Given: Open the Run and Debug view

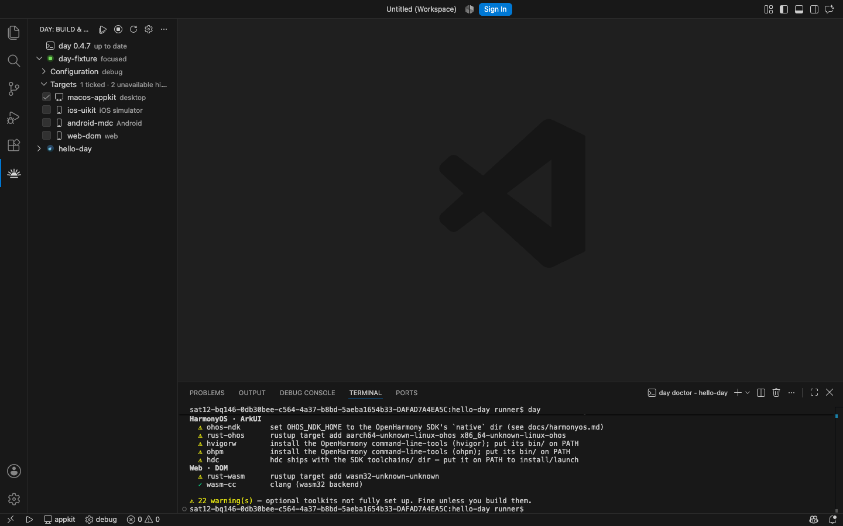Looking at the screenshot, I should (x=14, y=117).
